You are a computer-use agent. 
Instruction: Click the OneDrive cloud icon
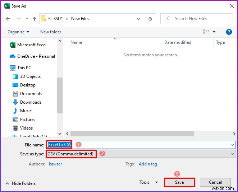click(x=13, y=56)
